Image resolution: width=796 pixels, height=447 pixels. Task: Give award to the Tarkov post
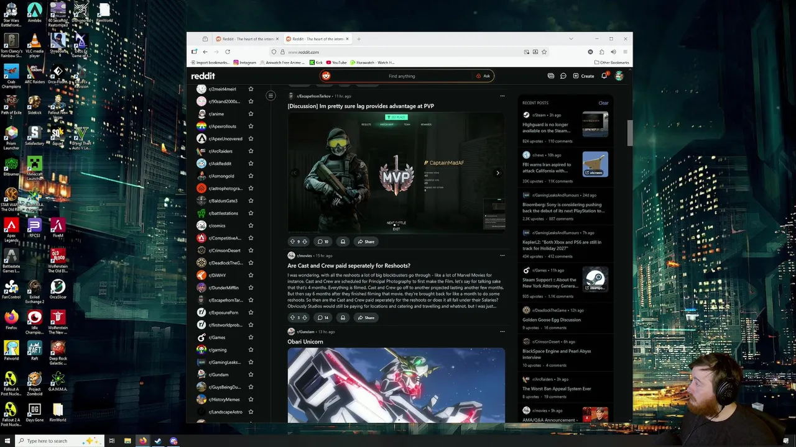[343, 242]
